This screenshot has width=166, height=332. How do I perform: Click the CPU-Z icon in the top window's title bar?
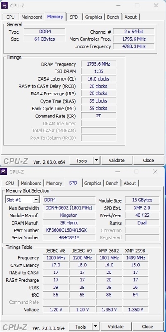pyautogui.click(x=5, y=5)
